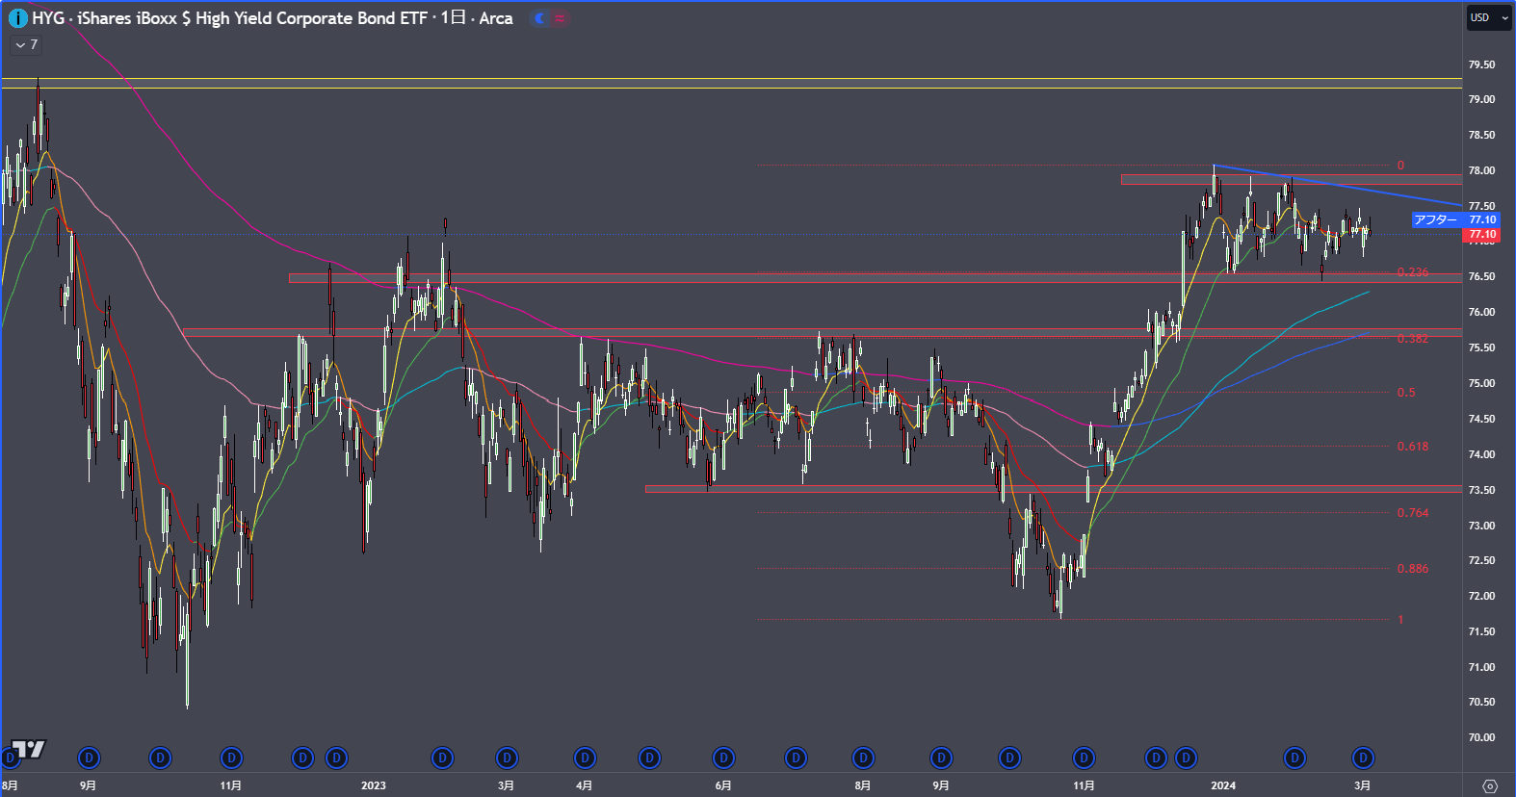Image resolution: width=1516 pixels, height=797 pixels.
Task: Open the August 2023 dividend marker
Action: point(863,758)
